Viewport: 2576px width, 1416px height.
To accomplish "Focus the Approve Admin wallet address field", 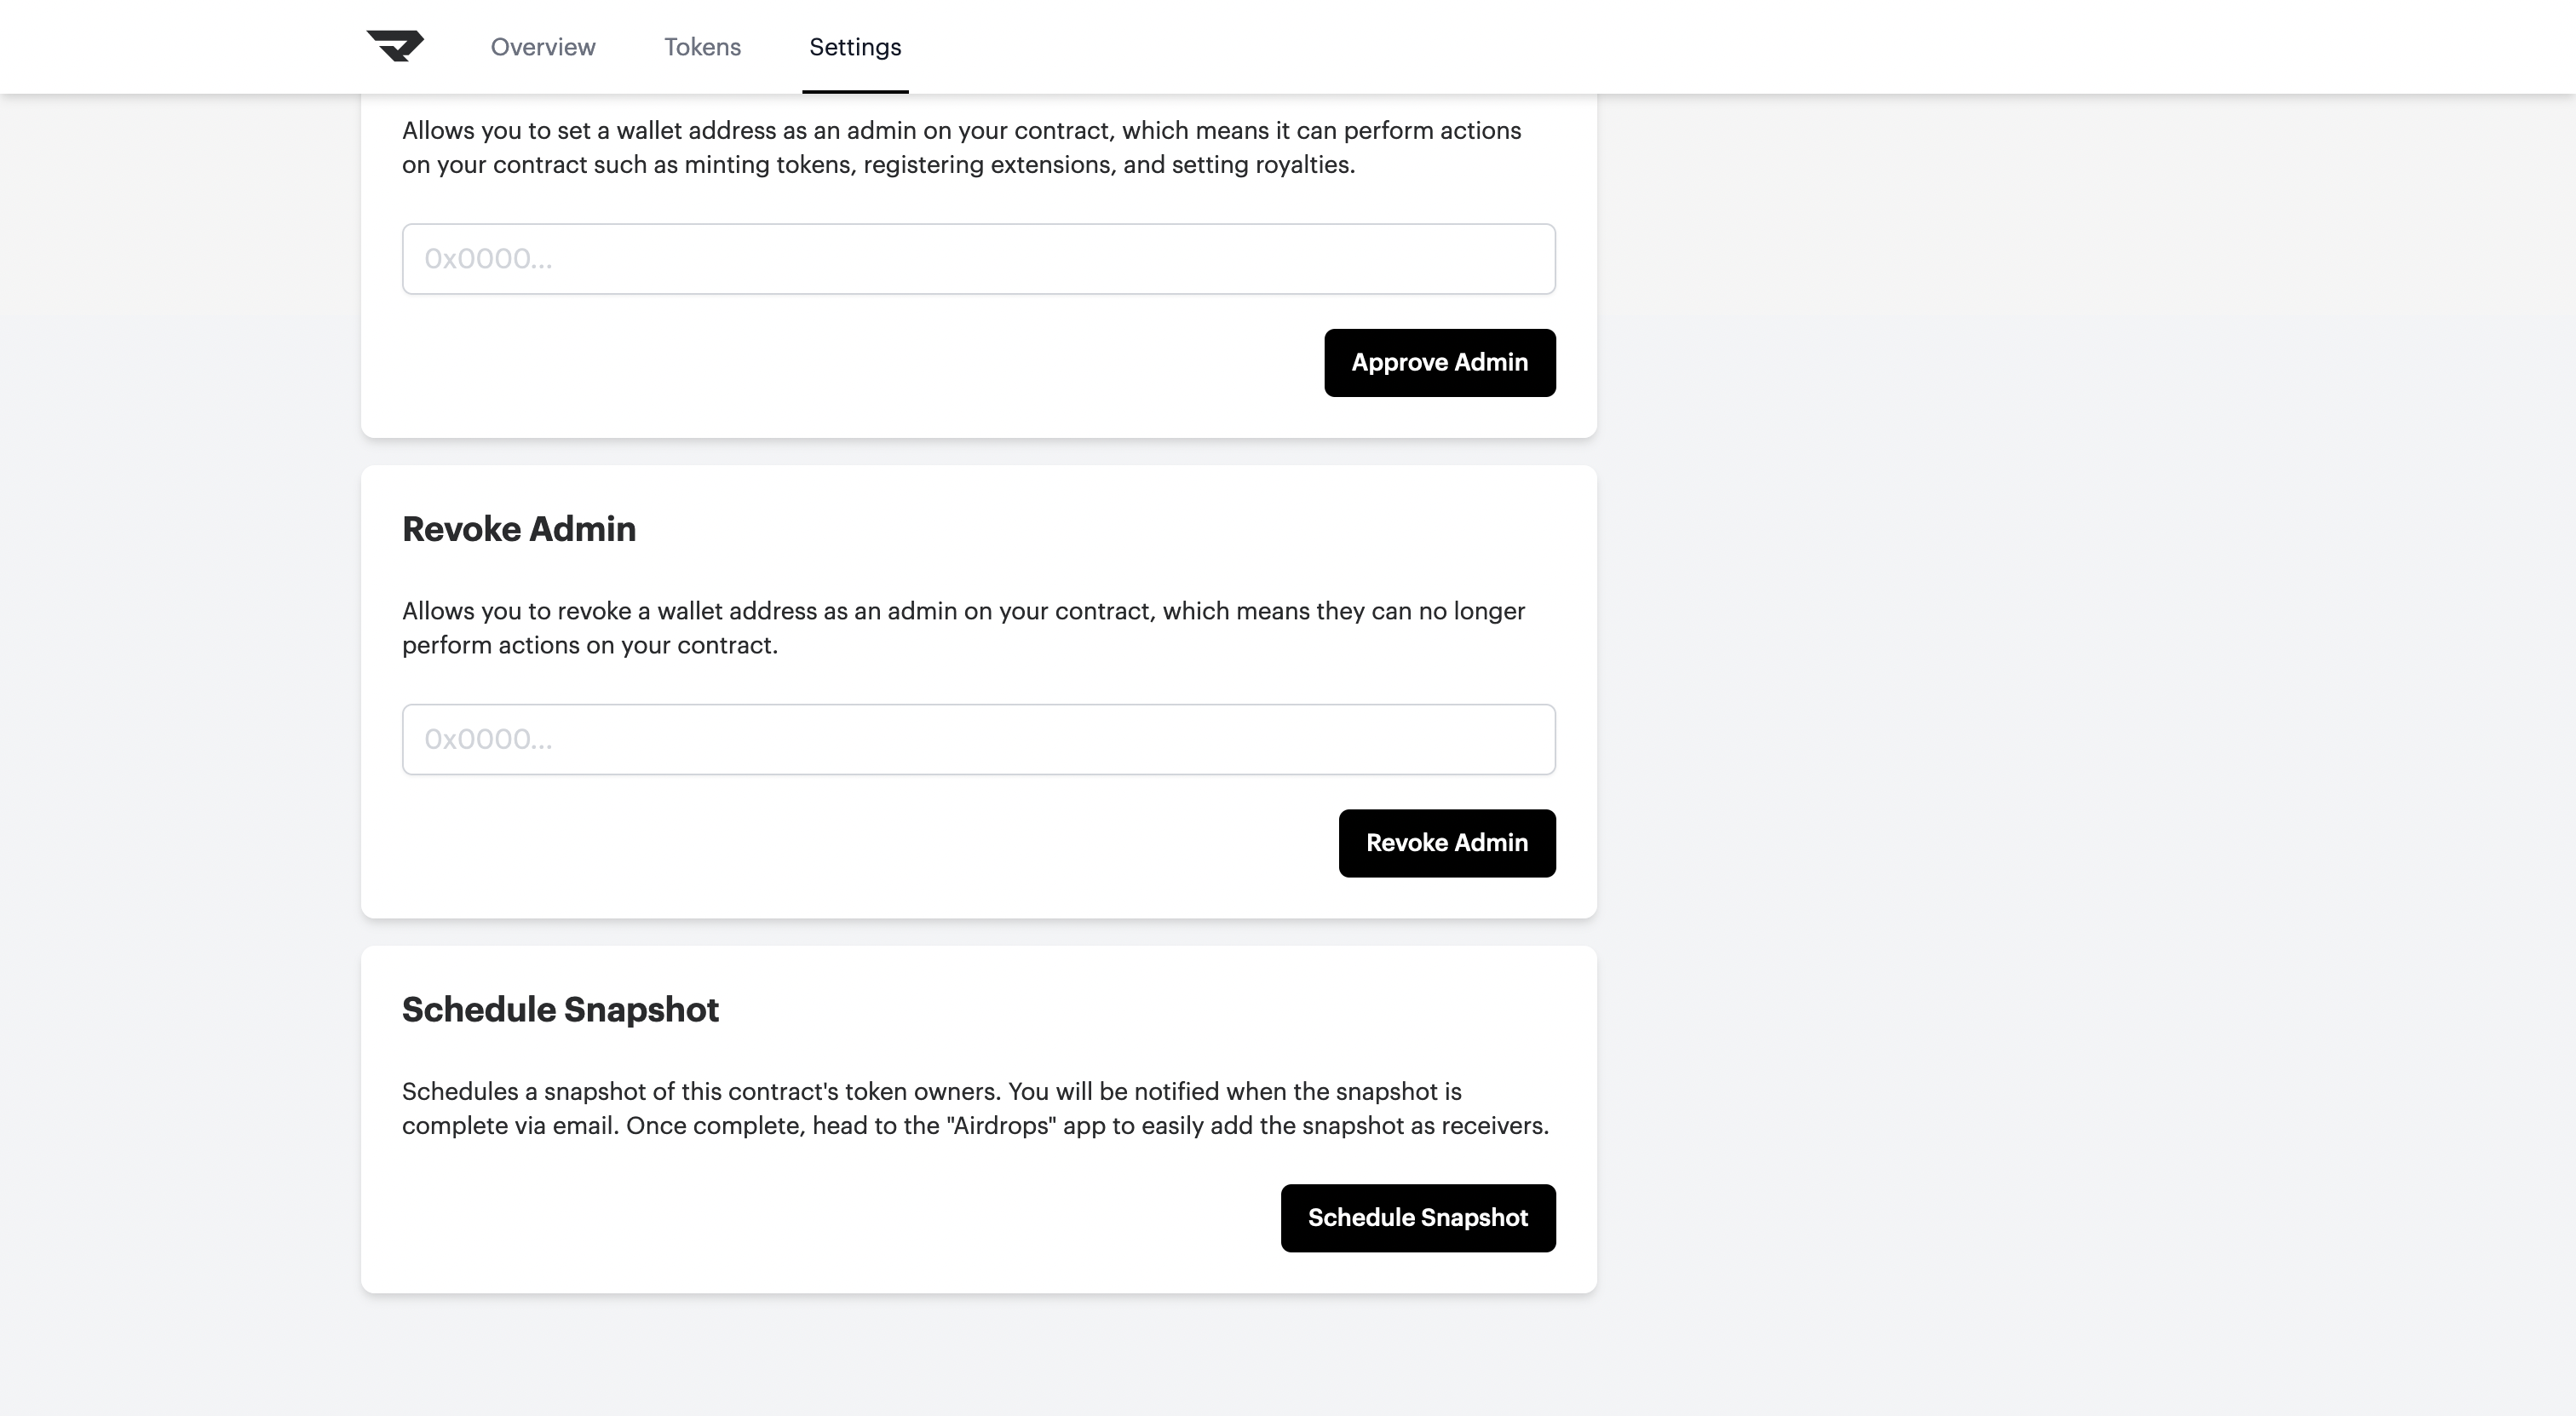I will pyautogui.click(x=979, y=259).
